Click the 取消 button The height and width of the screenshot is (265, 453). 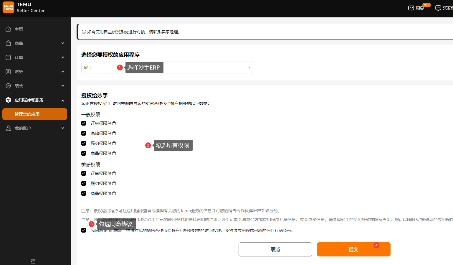pos(275,249)
